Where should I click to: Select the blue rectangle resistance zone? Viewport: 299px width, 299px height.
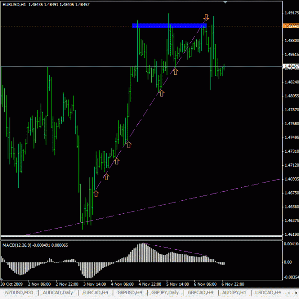tap(169, 26)
